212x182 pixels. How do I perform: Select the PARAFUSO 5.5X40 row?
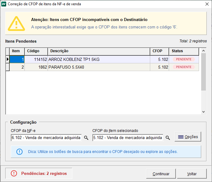pos(99,67)
